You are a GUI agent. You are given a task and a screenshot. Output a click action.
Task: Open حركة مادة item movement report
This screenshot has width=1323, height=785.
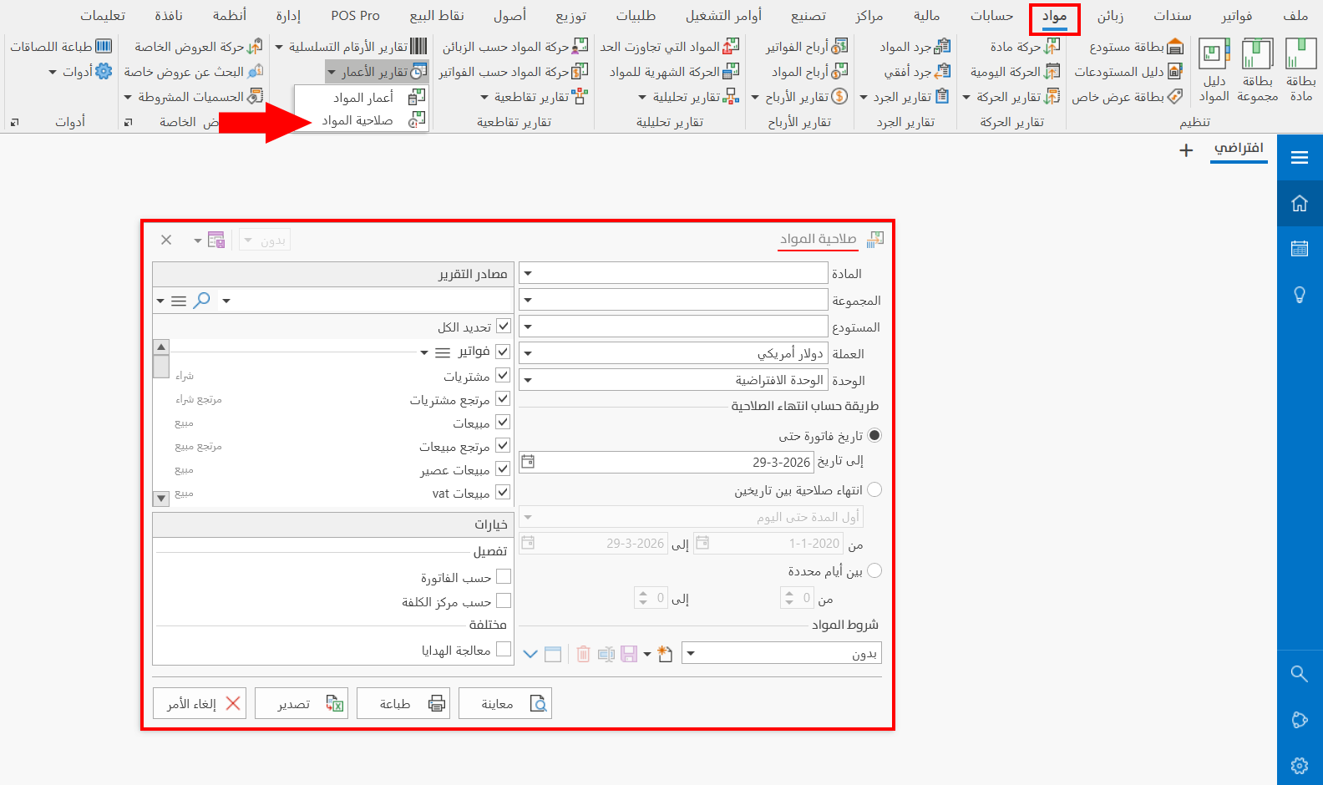(x=1025, y=47)
